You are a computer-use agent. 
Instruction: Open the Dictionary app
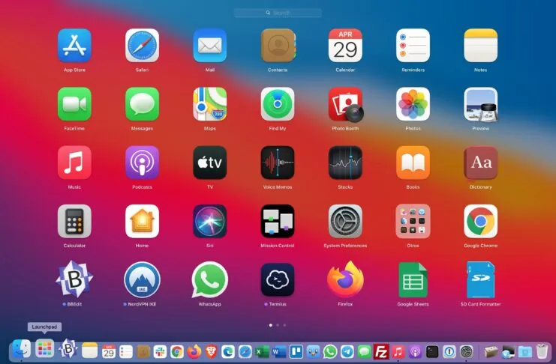[481, 163]
